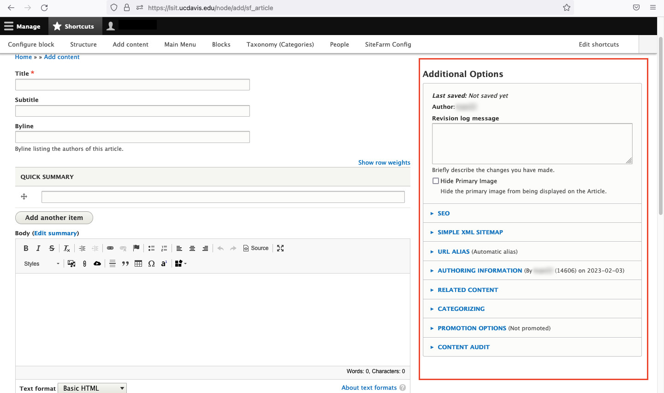The height and width of the screenshot is (393, 664).
Task: Click the Show row weights link
Action: [384, 162]
